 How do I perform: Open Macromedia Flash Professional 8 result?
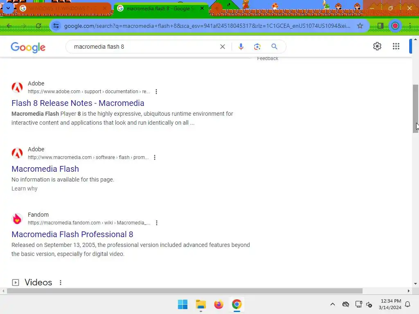(x=72, y=234)
